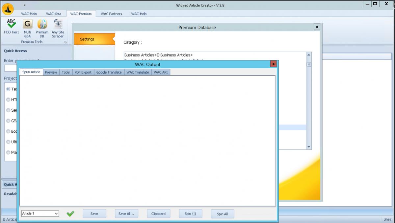Switch to the WAC-Xtra ribbon tab
Image resolution: width=395 pixels, height=223 pixels.
[x=54, y=14]
